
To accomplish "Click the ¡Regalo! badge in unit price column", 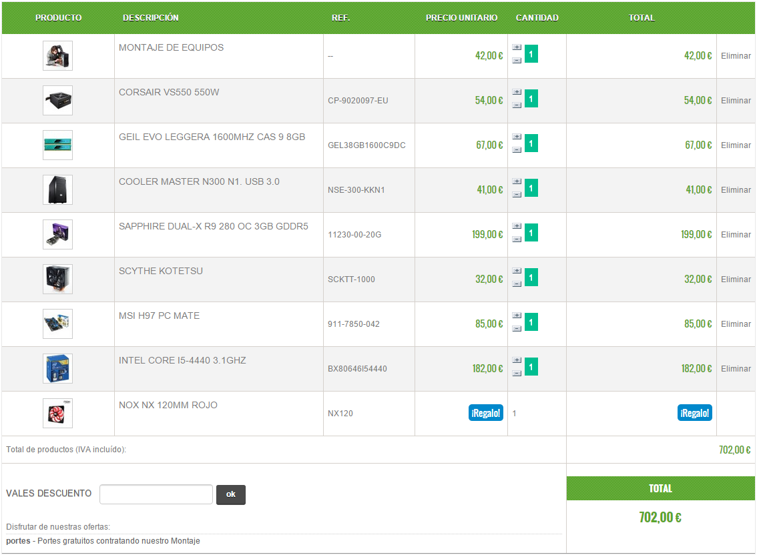I will point(486,413).
